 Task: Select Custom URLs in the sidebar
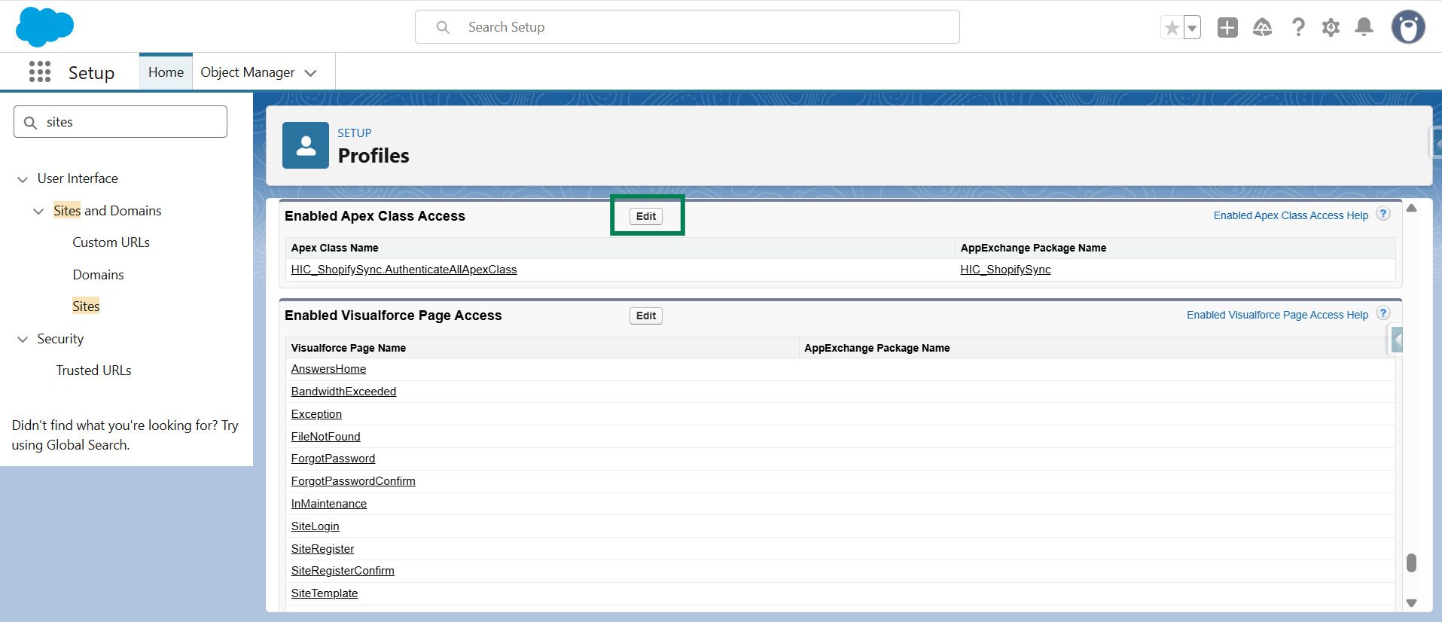(x=111, y=242)
